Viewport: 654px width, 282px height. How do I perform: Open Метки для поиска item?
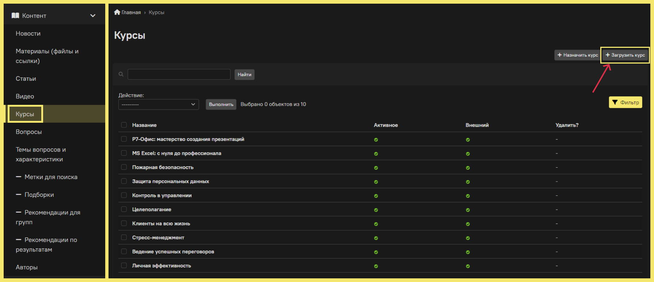coord(47,177)
